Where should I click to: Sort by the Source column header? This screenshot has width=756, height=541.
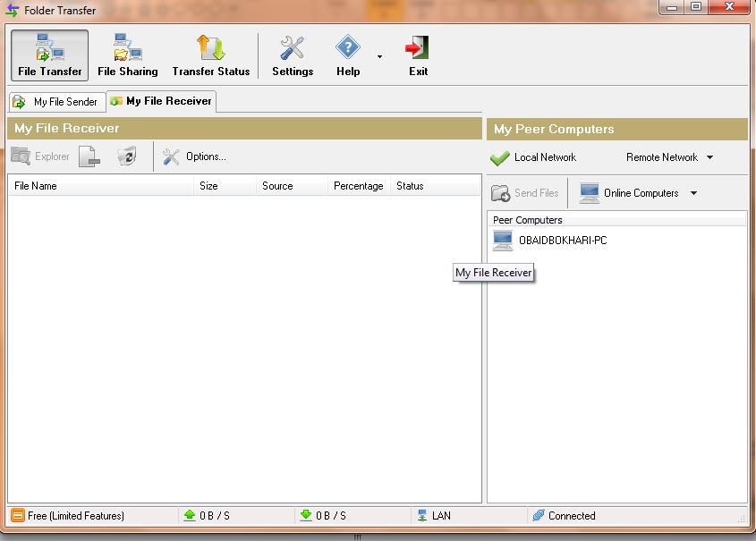point(292,186)
